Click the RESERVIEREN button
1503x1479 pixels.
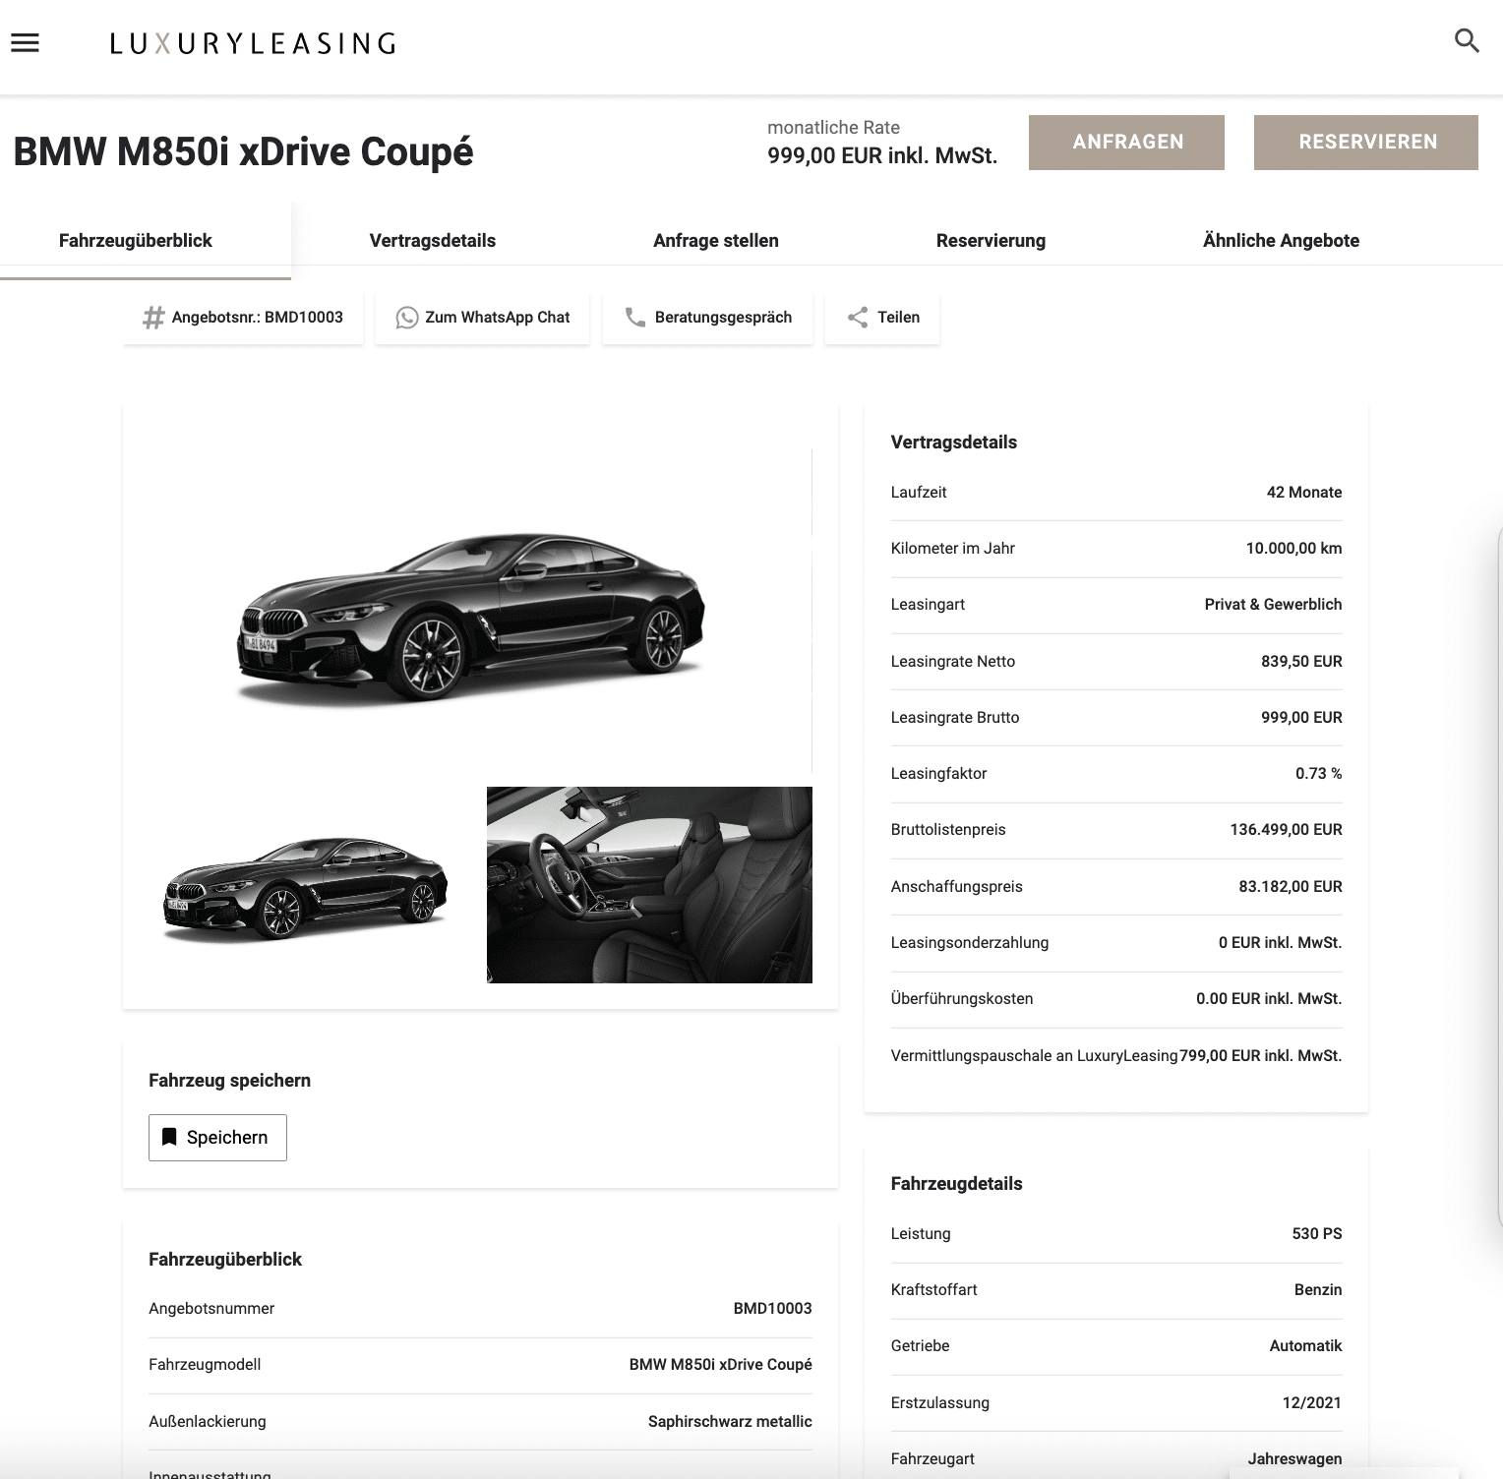tap(1366, 142)
